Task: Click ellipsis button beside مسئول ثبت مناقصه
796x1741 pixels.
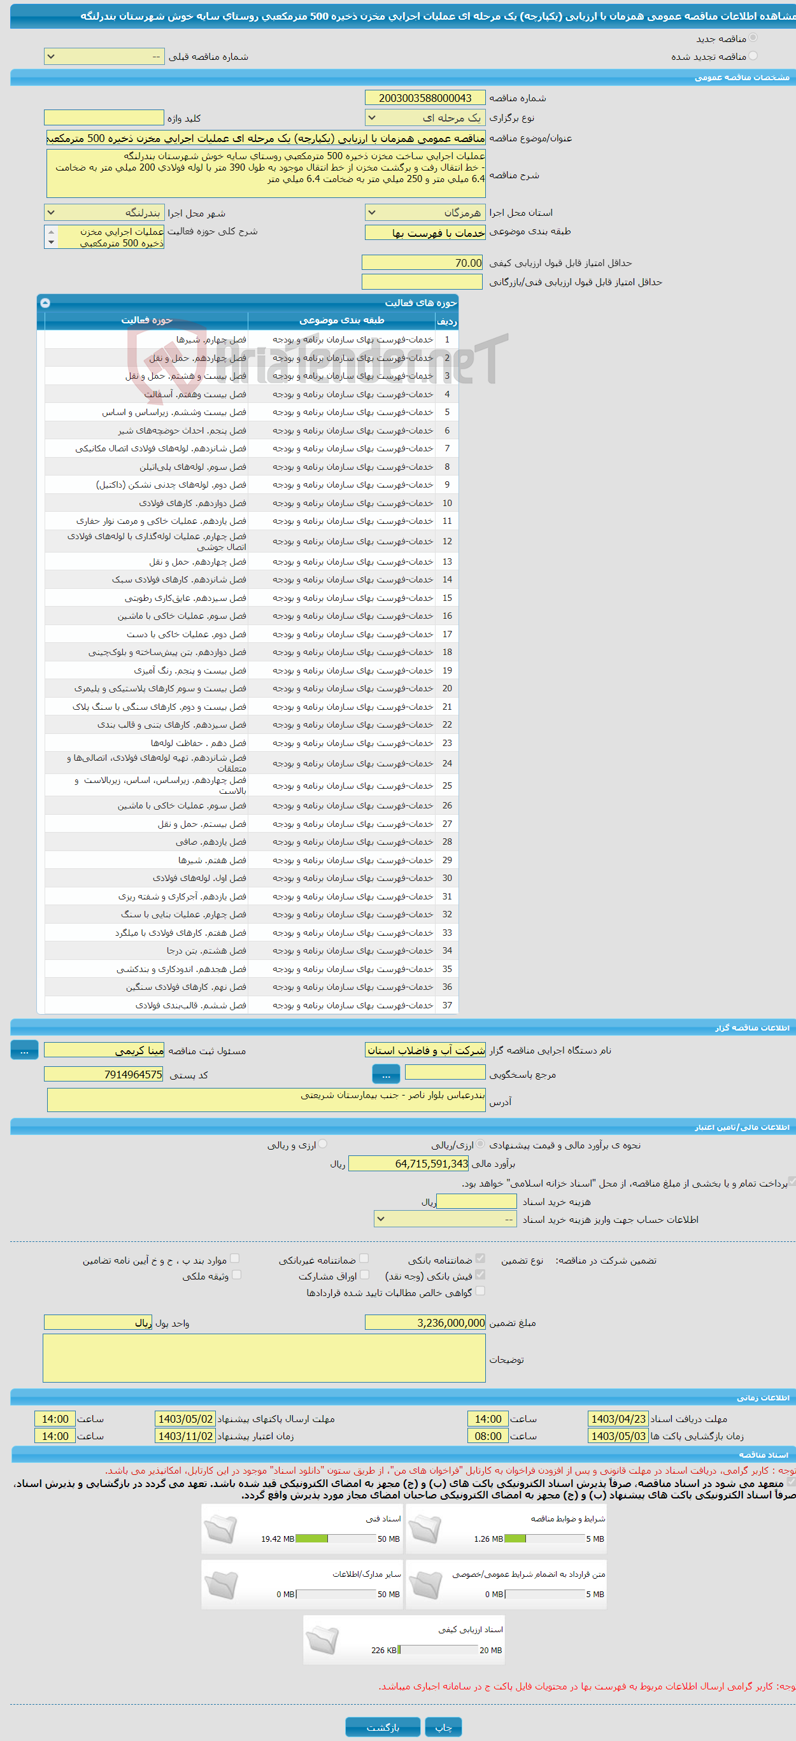Action: pos(24,1050)
